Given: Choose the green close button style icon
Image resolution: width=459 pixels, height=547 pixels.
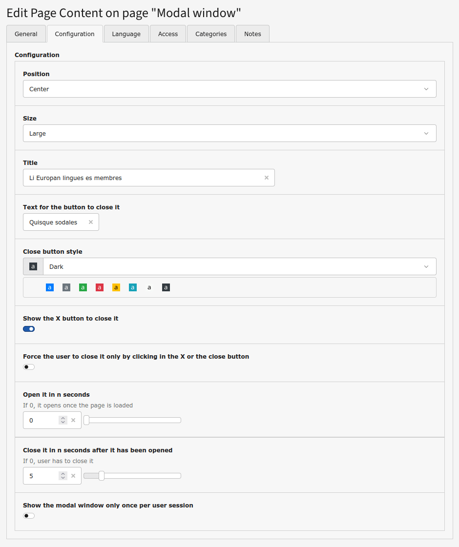Looking at the screenshot, I should tap(83, 288).
